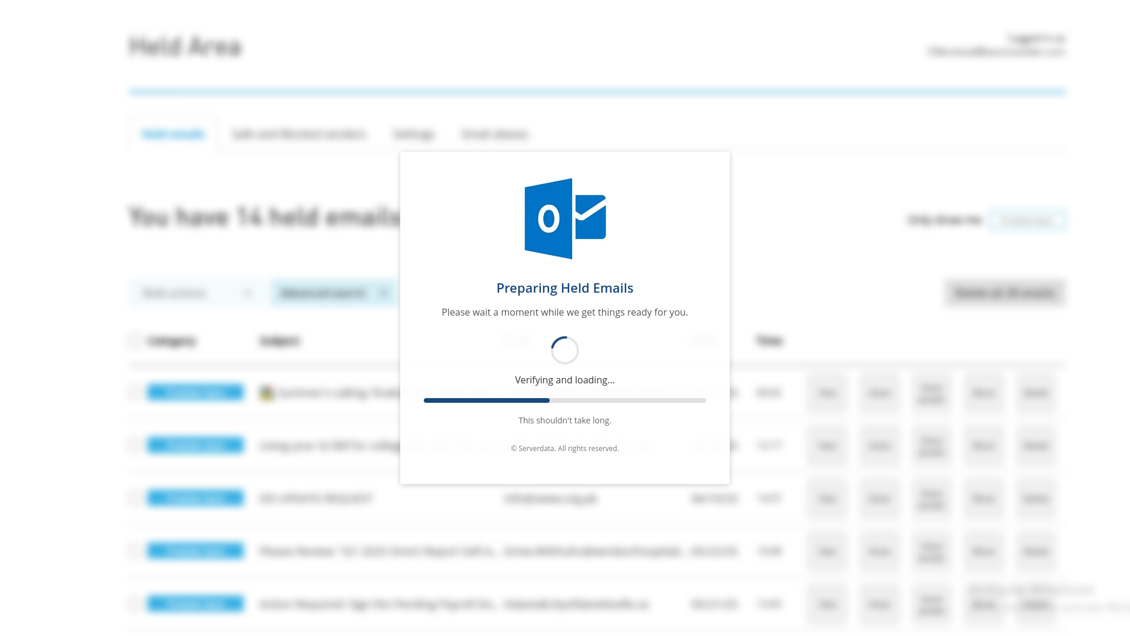Tick checkbox for SSS UPDATE REQUEST row
Viewport: 1130px width, 636px height.
(x=135, y=498)
